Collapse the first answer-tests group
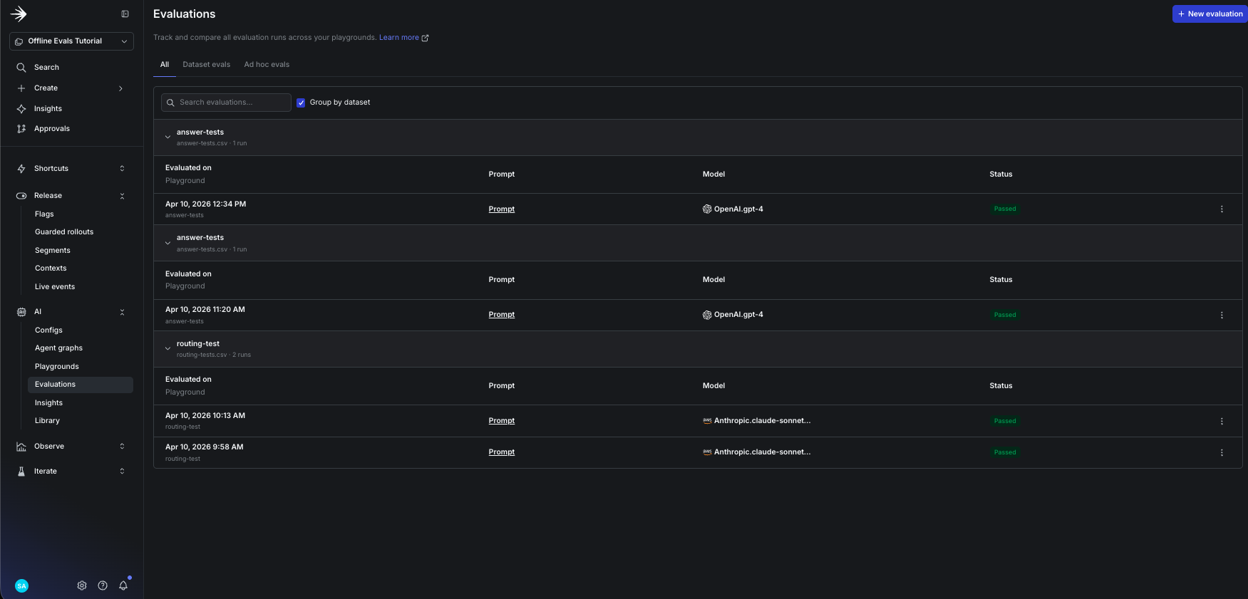The width and height of the screenshot is (1248, 599). click(x=167, y=137)
